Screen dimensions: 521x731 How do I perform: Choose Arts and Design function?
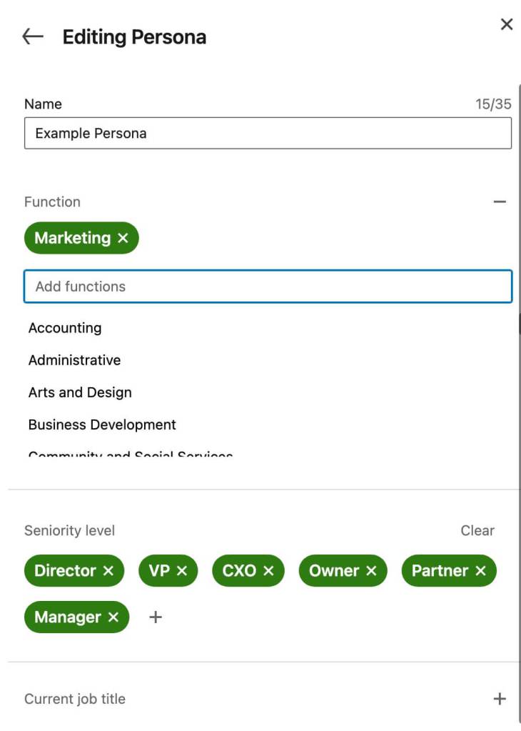pos(80,392)
